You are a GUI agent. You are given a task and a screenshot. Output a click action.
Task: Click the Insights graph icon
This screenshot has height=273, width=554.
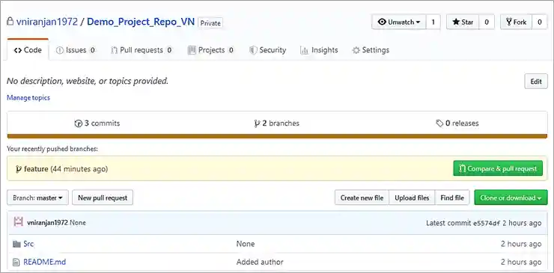click(304, 51)
